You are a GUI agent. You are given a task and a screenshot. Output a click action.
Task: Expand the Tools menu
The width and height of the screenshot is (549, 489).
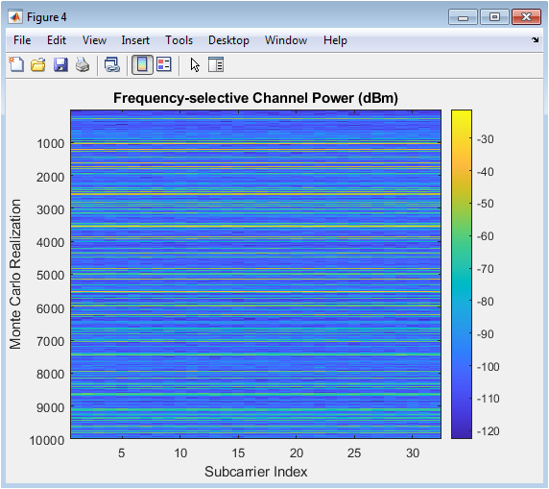179,40
